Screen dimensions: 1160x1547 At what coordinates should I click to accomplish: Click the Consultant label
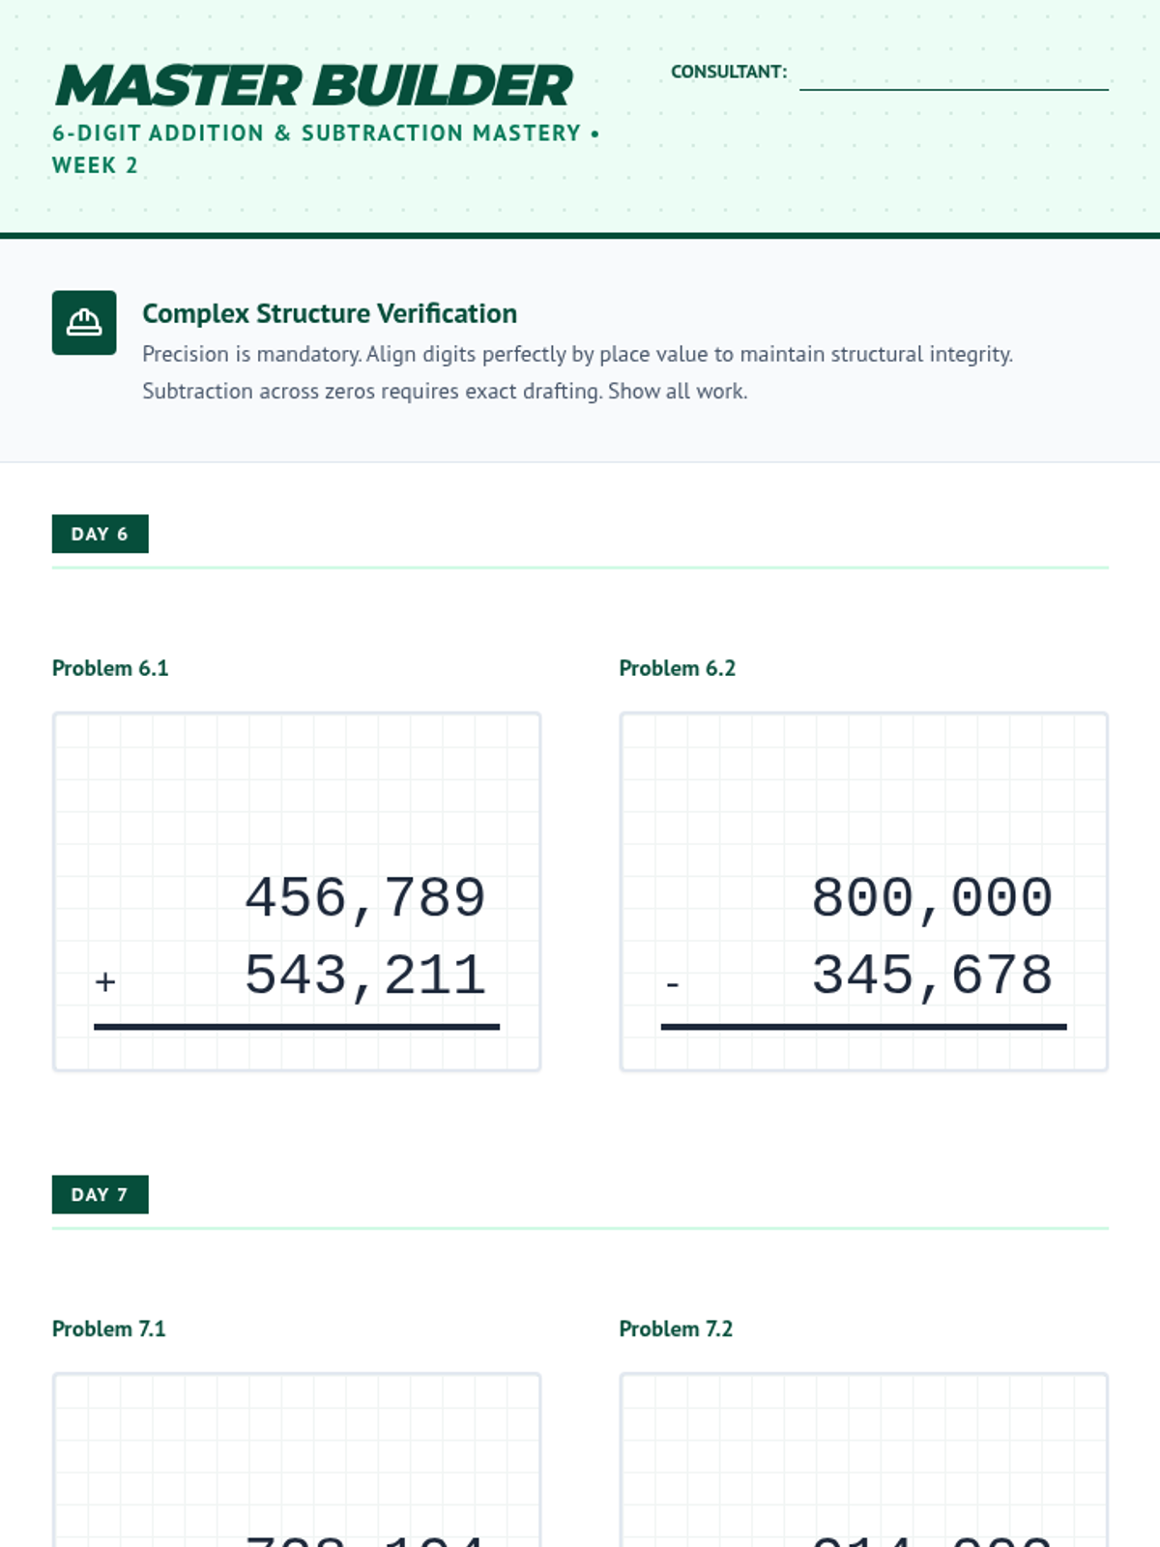729,72
